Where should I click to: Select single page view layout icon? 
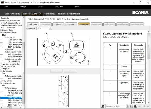tap(127, 106)
